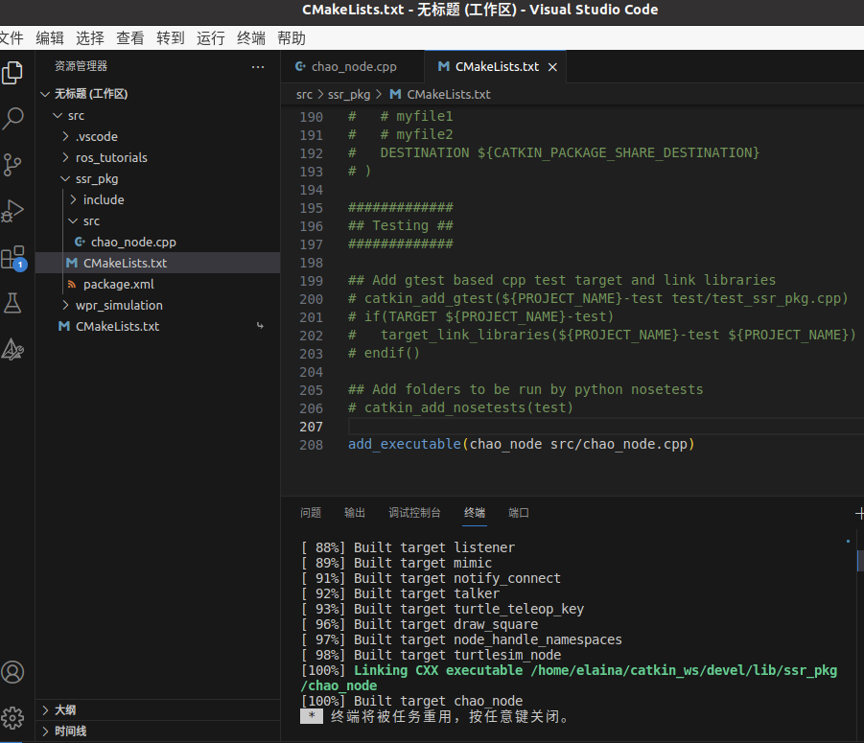Select CMakeLists.txt under ssr_pkg in tree

pos(157,264)
